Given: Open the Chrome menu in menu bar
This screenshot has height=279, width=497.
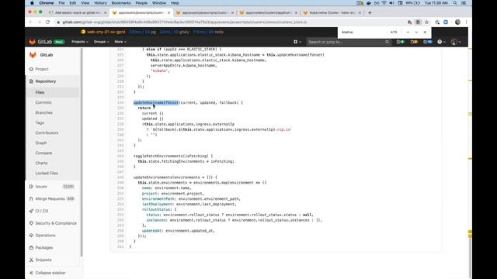Looking at the screenshot, I should (47, 3).
